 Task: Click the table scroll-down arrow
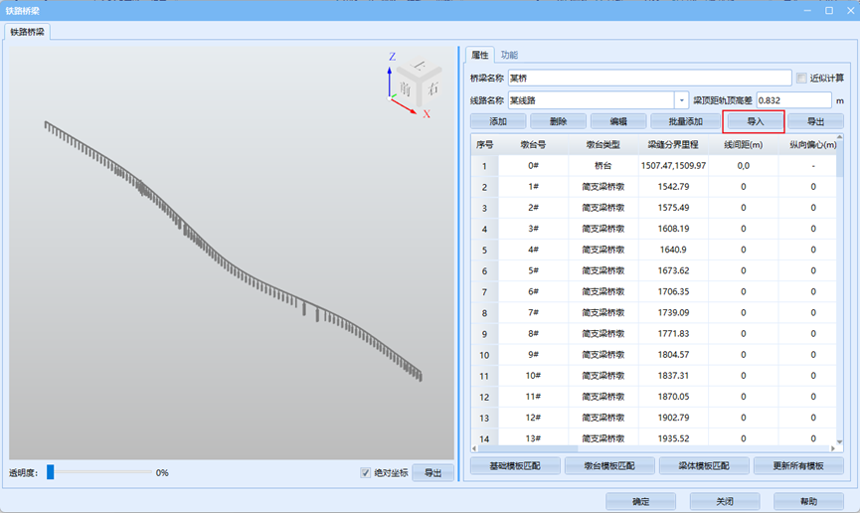point(839,439)
